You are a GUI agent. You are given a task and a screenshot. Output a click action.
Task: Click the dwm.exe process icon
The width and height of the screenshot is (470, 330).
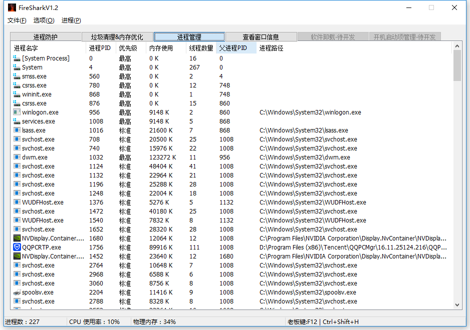(17, 157)
